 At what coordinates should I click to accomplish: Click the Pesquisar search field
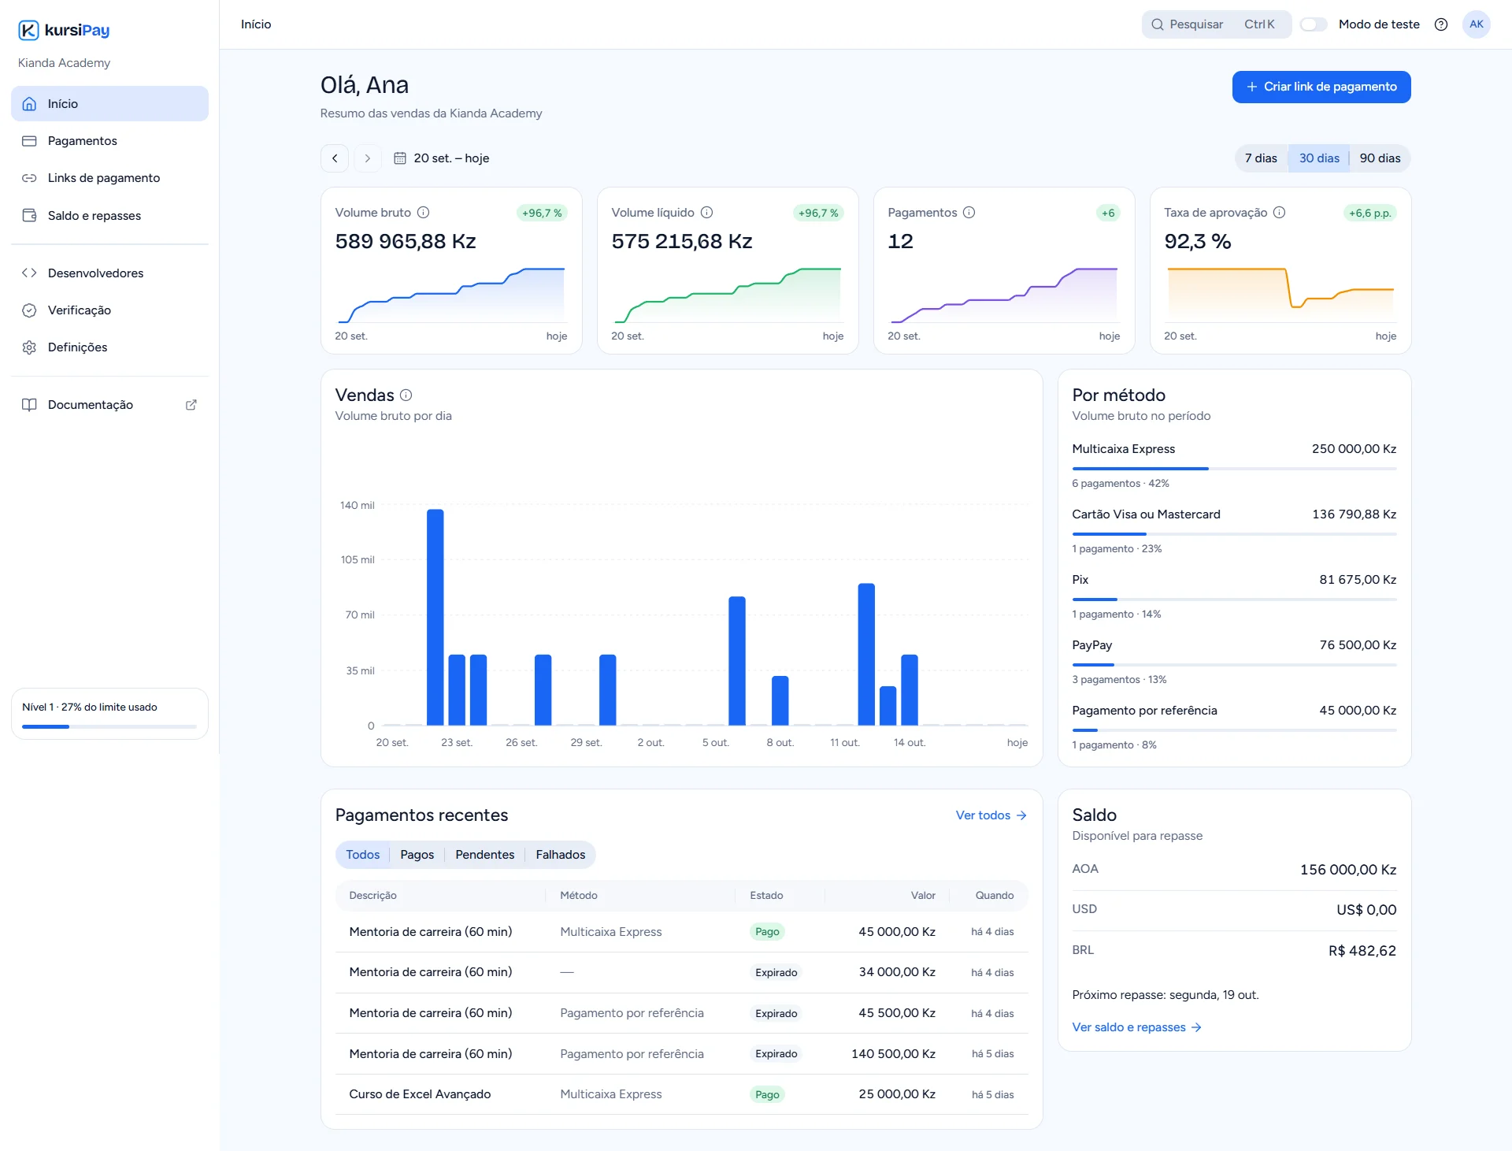point(1216,24)
